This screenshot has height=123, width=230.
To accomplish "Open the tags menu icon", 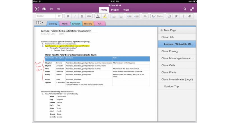I will click(x=190, y=16).
